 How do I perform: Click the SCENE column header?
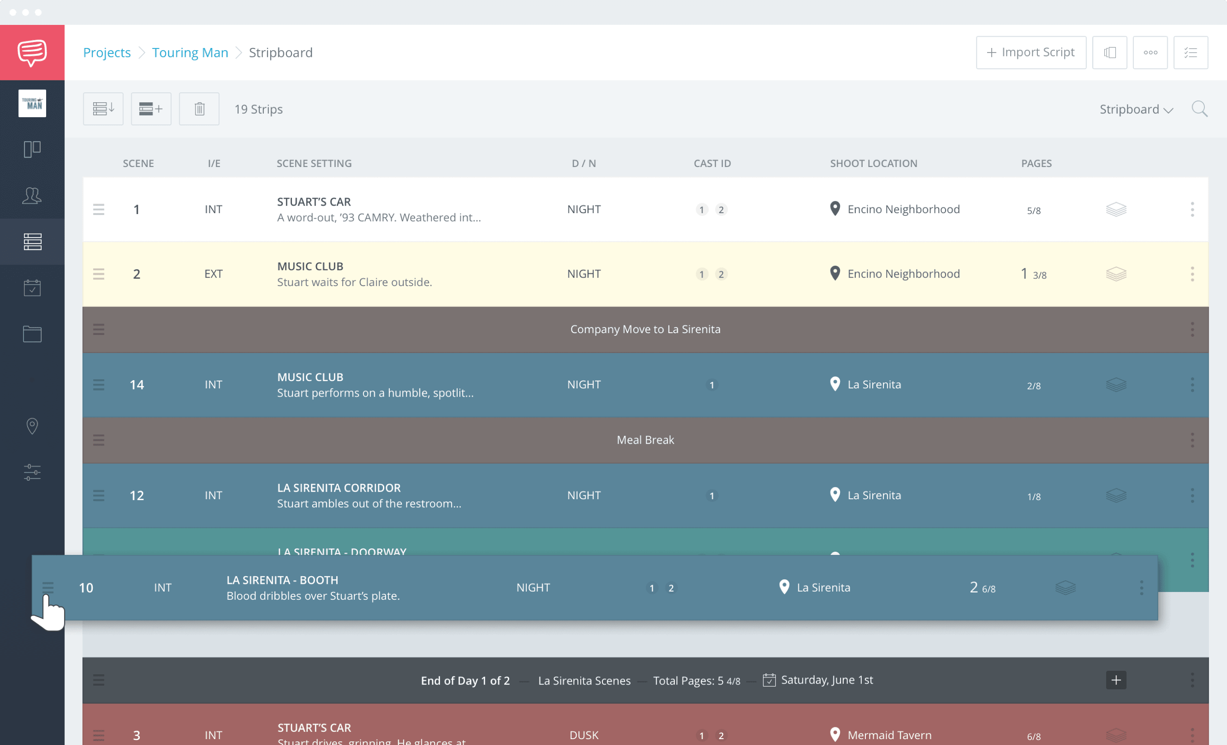click(x=138, y=163)
